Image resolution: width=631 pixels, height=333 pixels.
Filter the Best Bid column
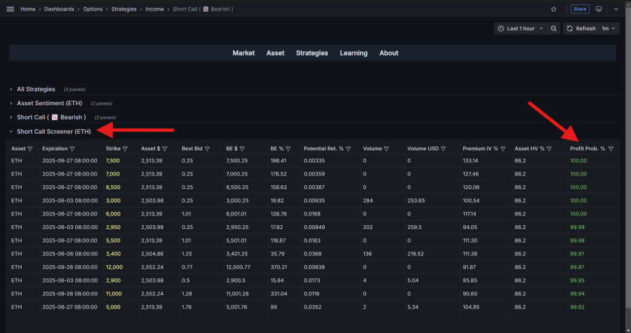[x=208, y=149]
